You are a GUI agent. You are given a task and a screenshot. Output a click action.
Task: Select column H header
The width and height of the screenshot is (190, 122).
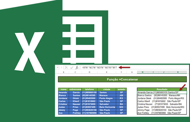tap(143, 72)
